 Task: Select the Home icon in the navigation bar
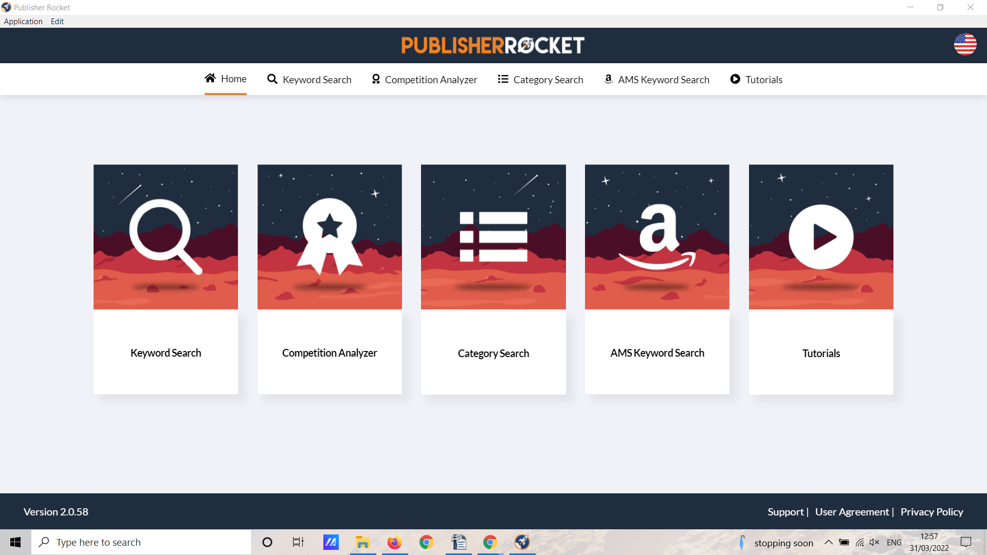[x=210, y=78]
